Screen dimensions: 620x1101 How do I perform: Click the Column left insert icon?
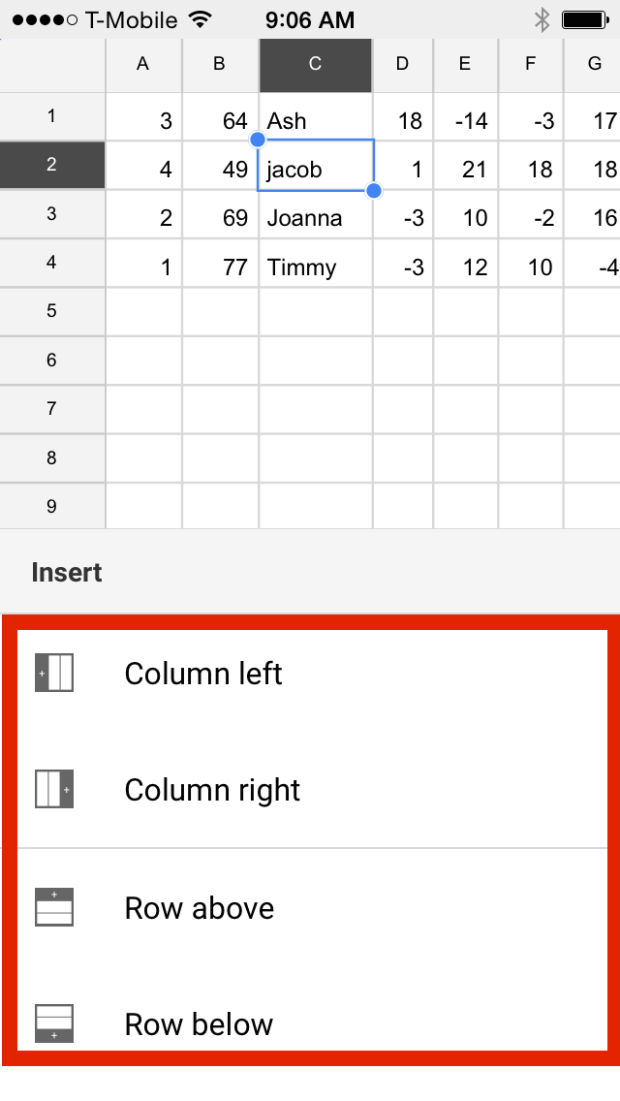54,673
